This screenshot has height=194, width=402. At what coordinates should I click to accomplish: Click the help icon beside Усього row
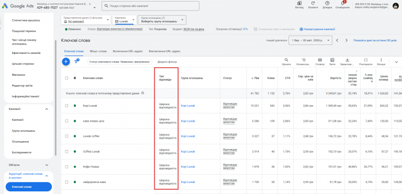point(142,93)
